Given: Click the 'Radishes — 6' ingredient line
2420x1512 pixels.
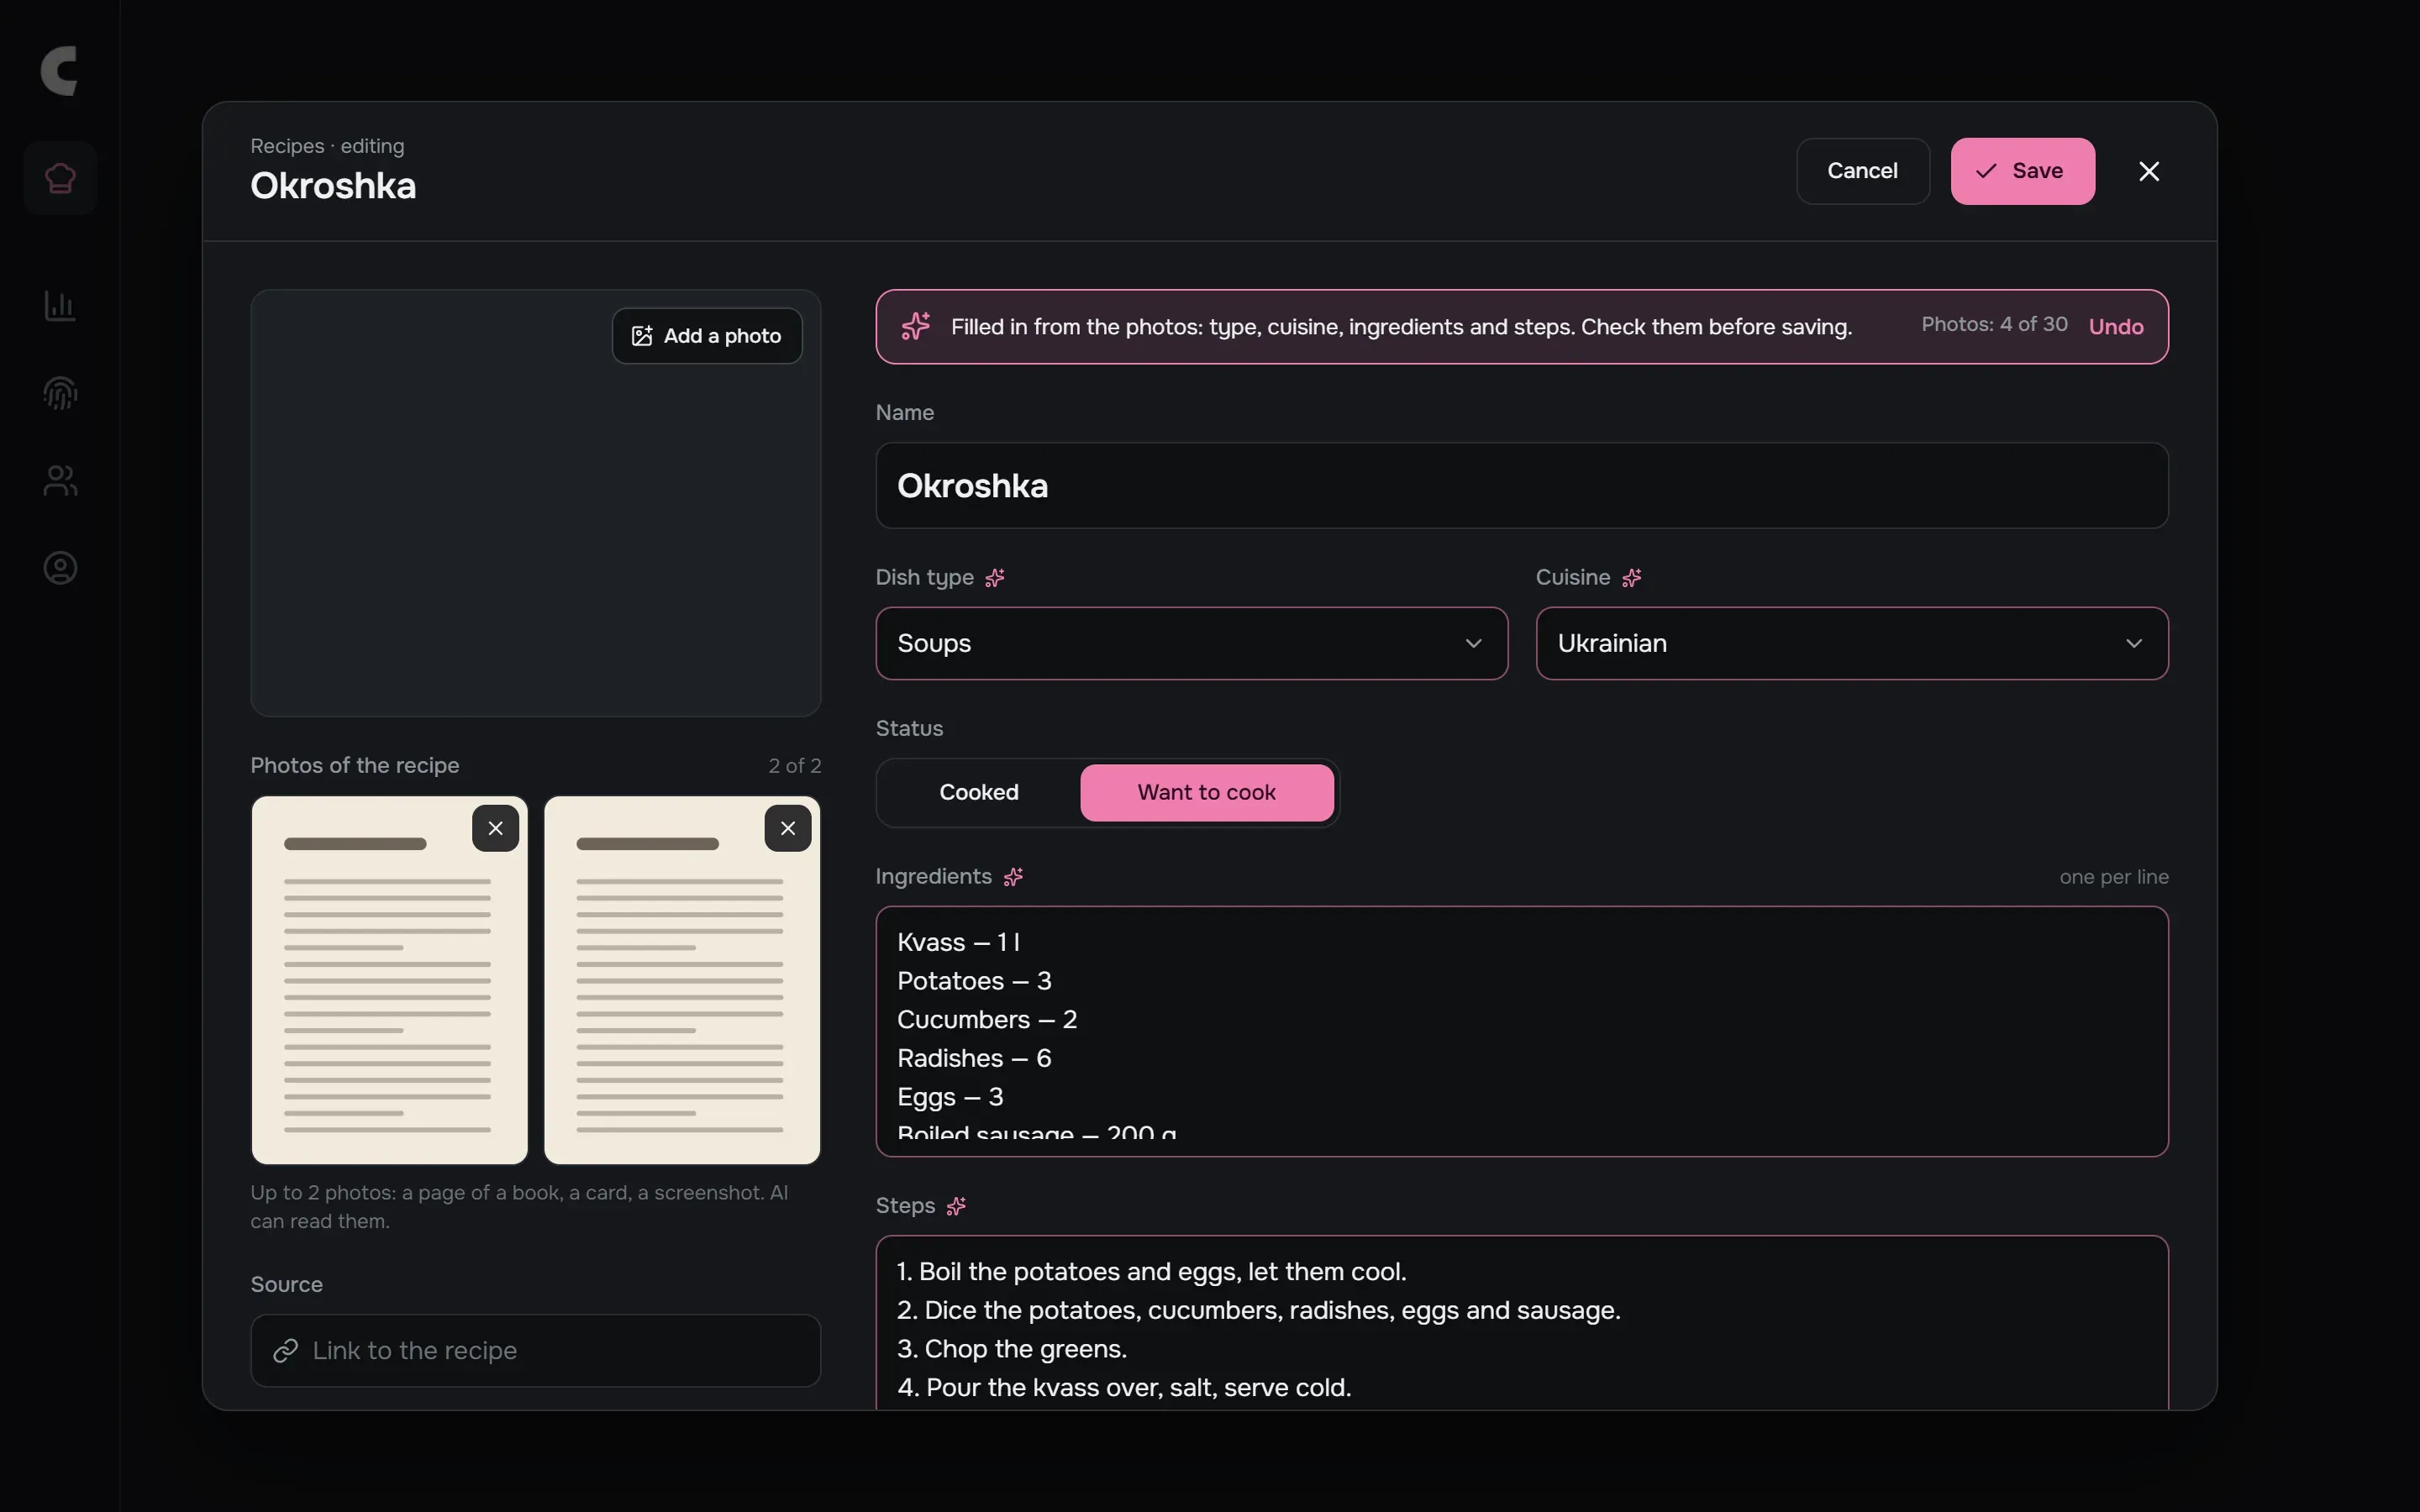Looking at the screenshot, I should tap(974, 1059).
